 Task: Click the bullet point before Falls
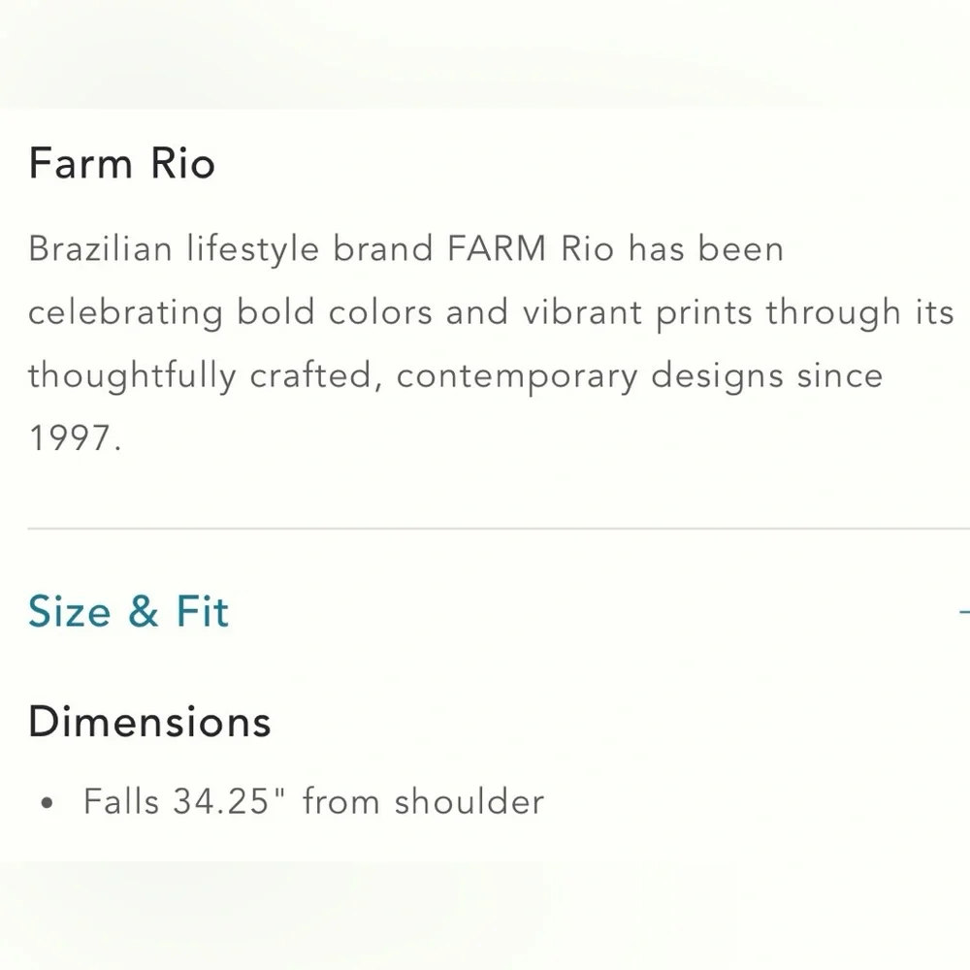(x=48, y=804)
